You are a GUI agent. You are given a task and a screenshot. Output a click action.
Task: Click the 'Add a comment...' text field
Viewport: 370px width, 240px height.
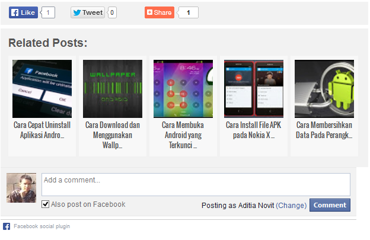(x=196, y=185)
